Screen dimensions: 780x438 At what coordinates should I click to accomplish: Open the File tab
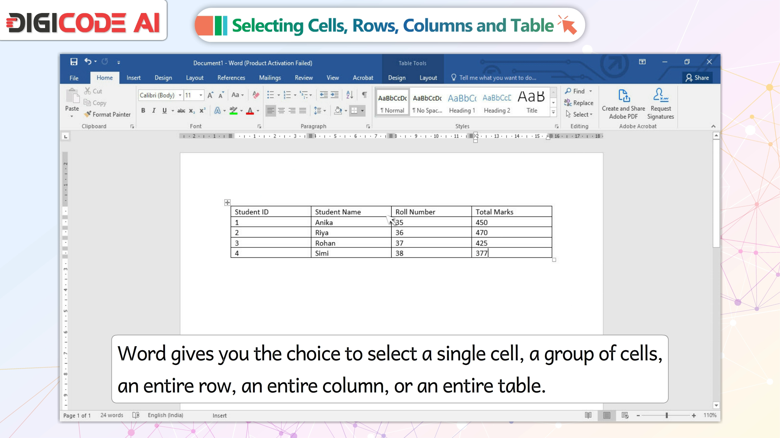tap(74, 78)
